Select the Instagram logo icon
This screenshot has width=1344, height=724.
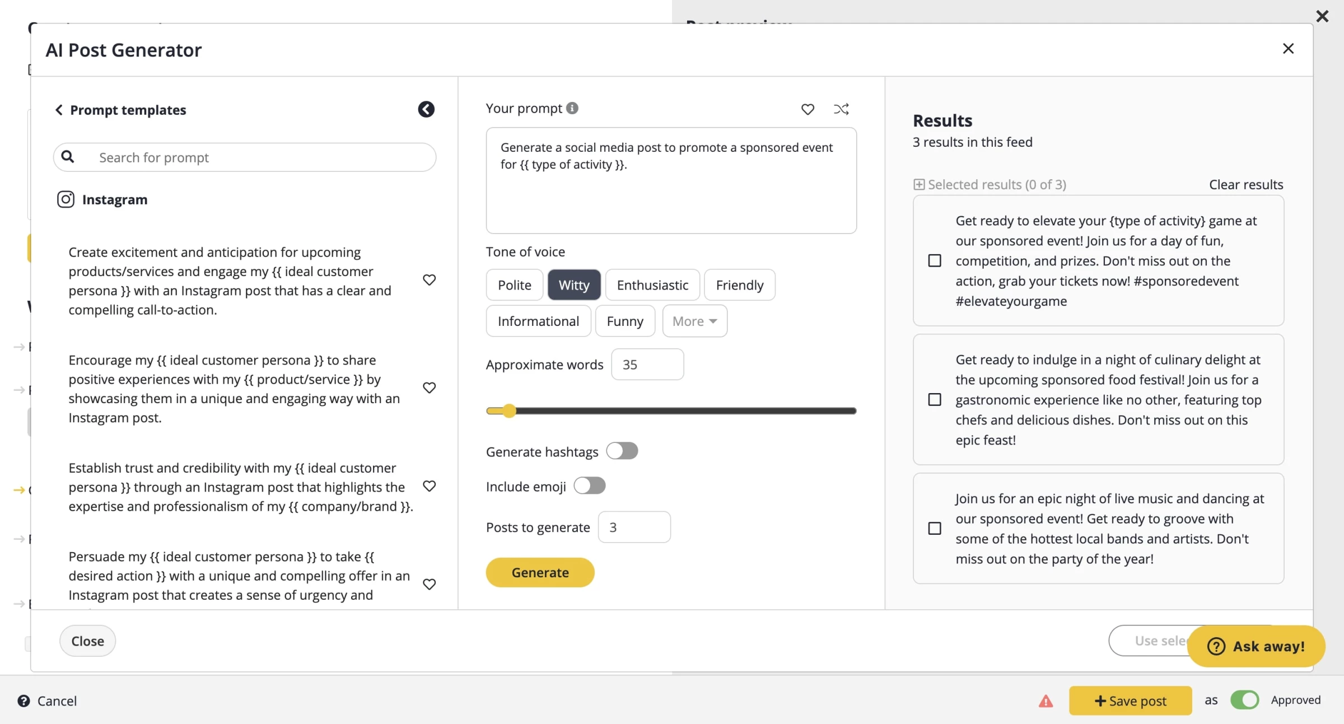click(66, 199)
